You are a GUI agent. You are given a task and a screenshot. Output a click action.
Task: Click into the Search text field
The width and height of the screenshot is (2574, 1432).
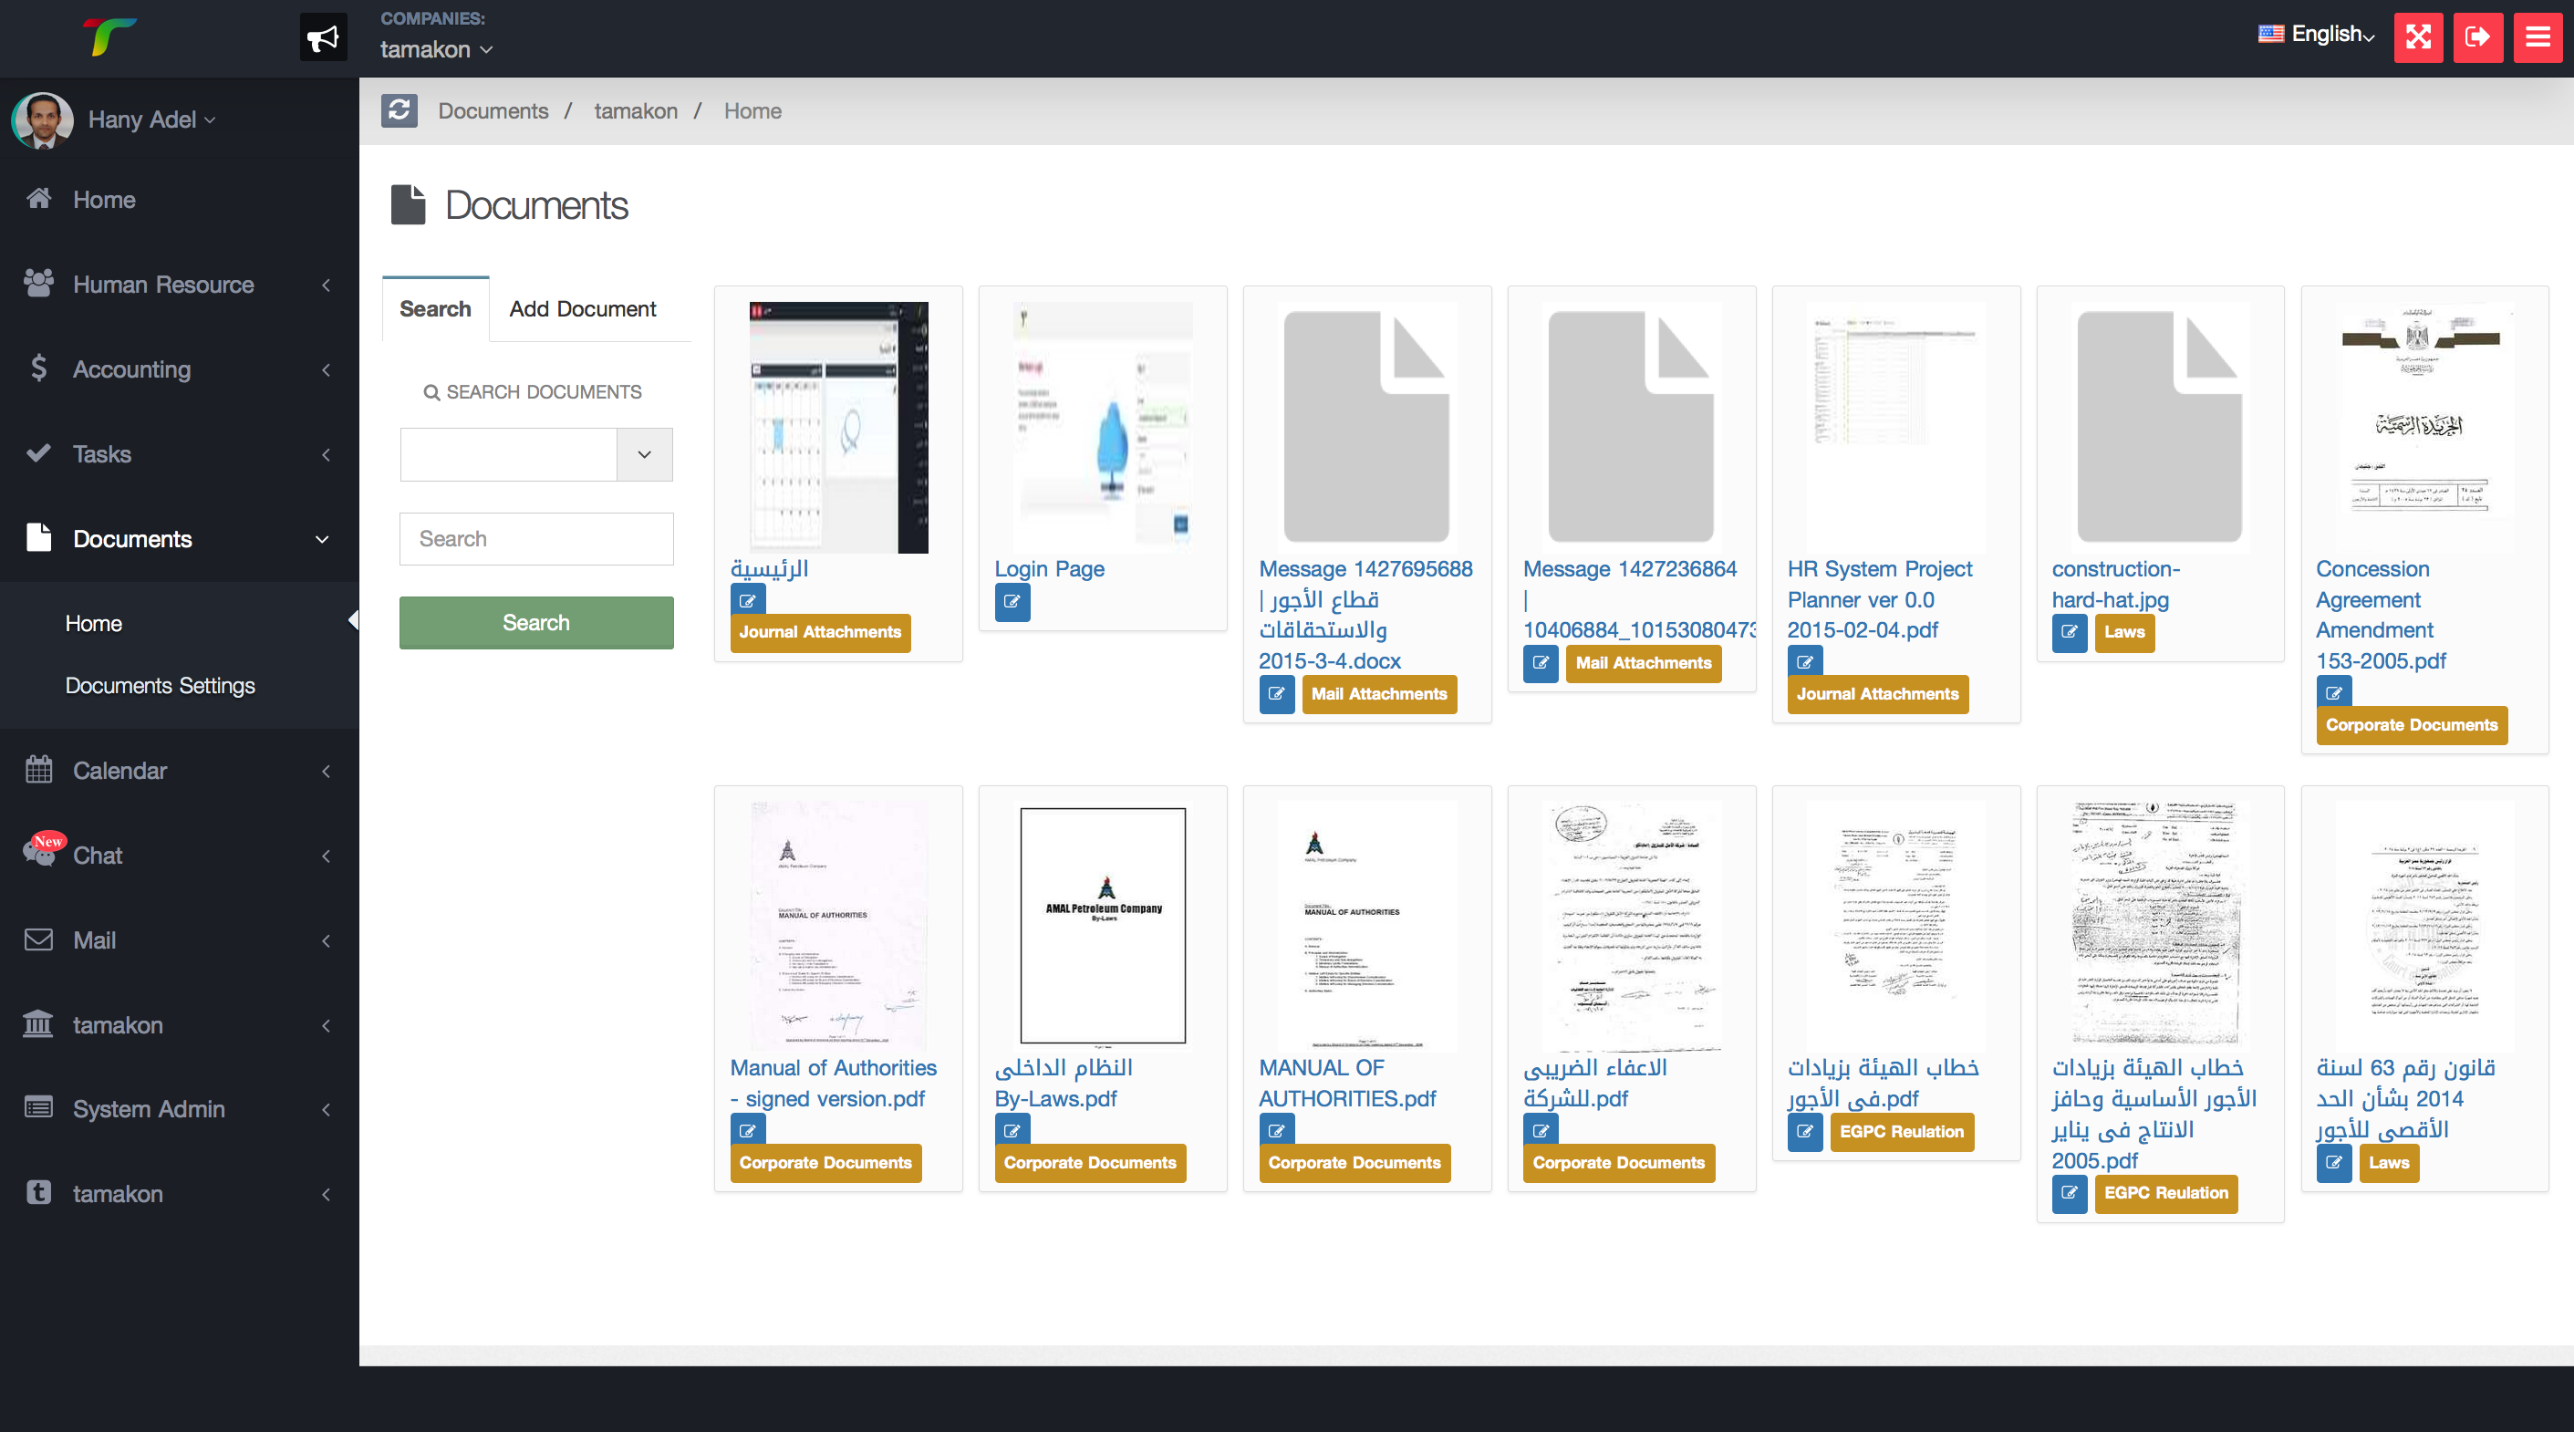click(x=535, y=539)
